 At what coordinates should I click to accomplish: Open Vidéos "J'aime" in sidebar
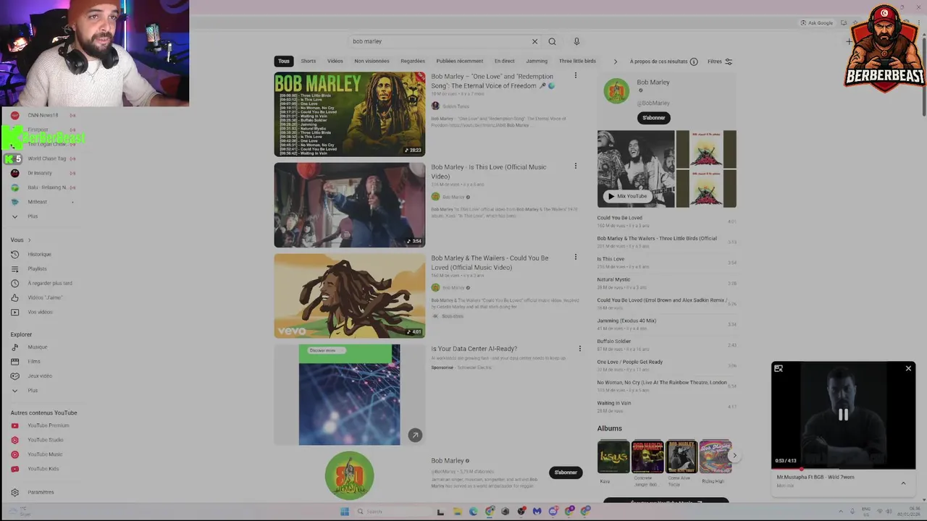45,297
